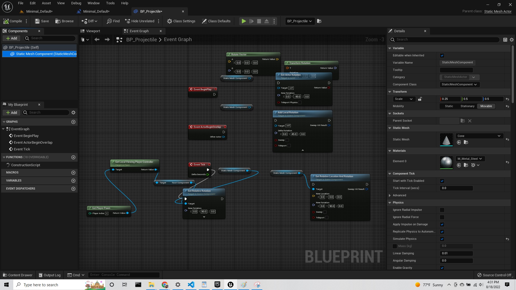Open the Find tool in the blueprint
Viewport: 516px width, 290px height.
[113, 21]
